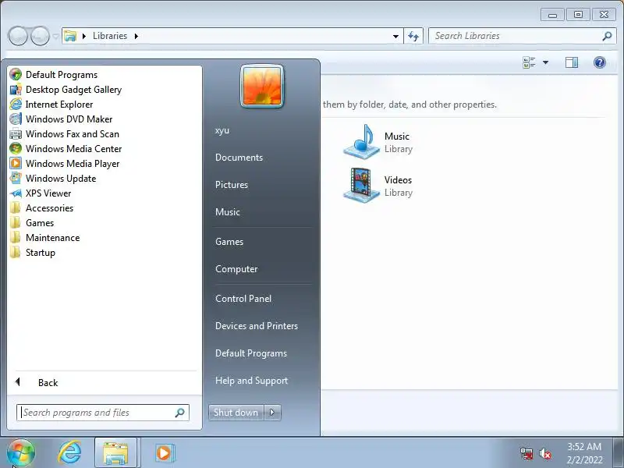Open Computer from the Start menu
The width and height of the screenshot is (624, 468).
[x=236, y=269]
